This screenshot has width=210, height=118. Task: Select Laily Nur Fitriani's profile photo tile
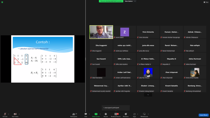coord(148,72)
